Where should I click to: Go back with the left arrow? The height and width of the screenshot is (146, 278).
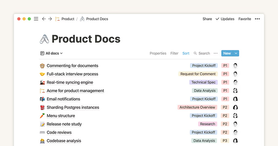(x=44, y=19)
